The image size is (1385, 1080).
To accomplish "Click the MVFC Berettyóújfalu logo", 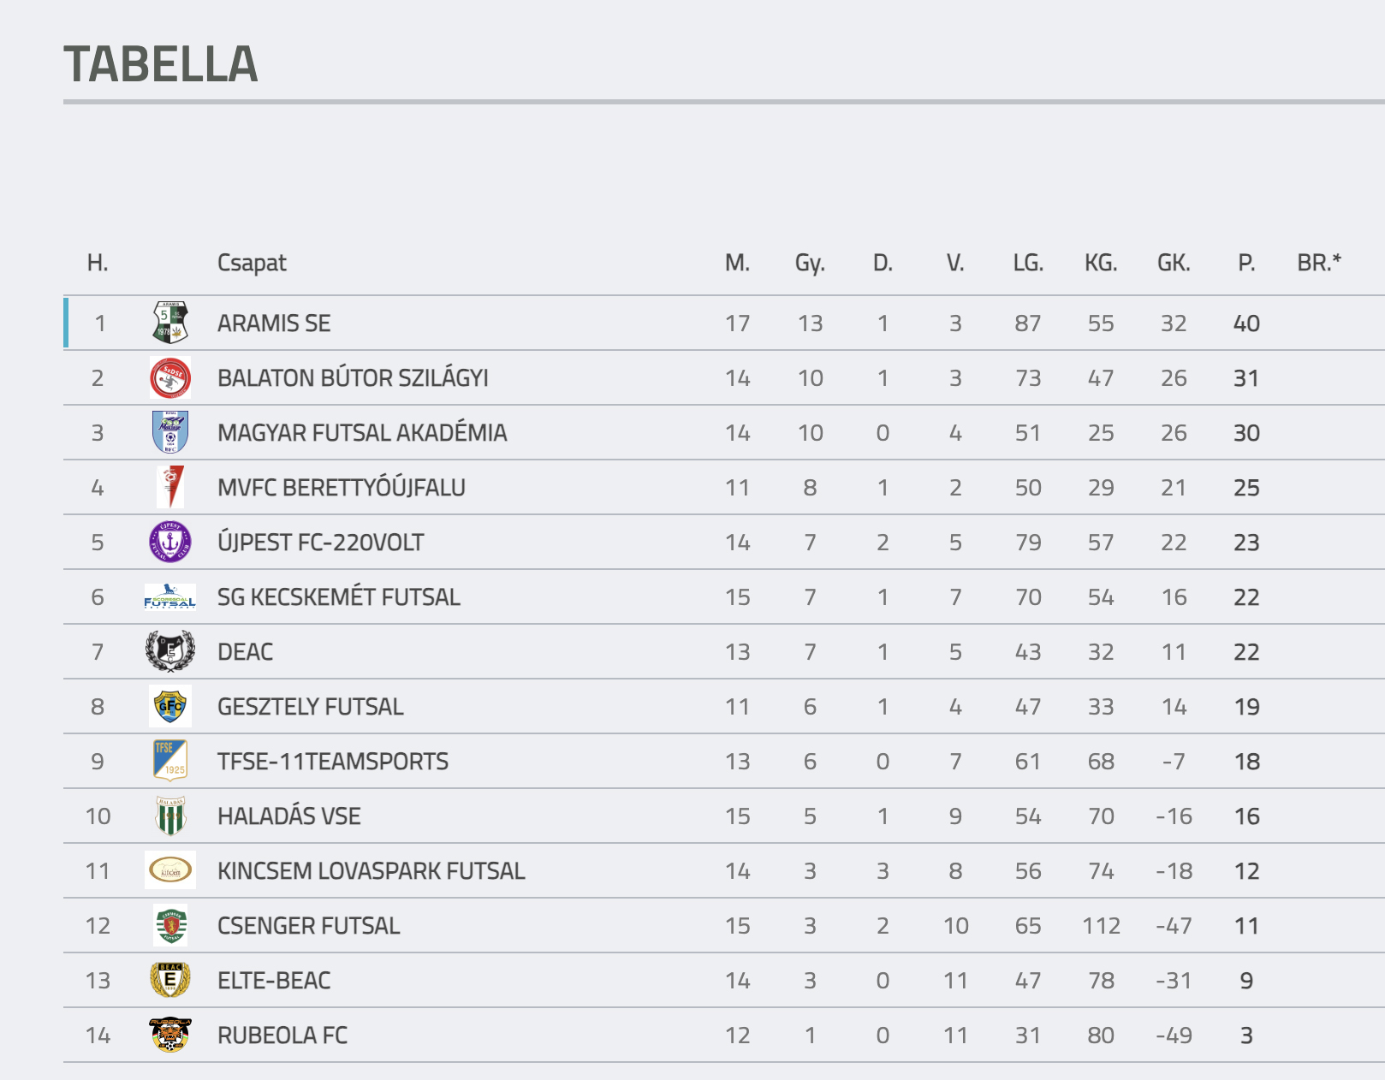I will click(169, 487).
